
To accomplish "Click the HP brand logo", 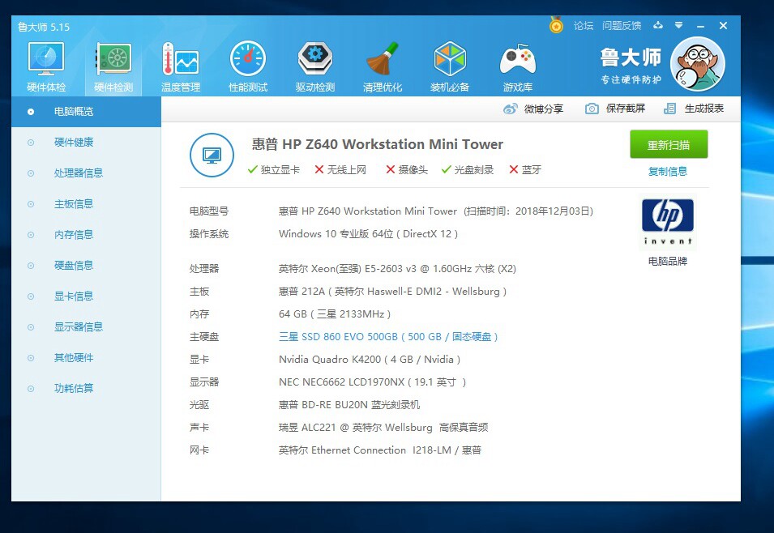I will pyautogui.click(x=667, y=222).
